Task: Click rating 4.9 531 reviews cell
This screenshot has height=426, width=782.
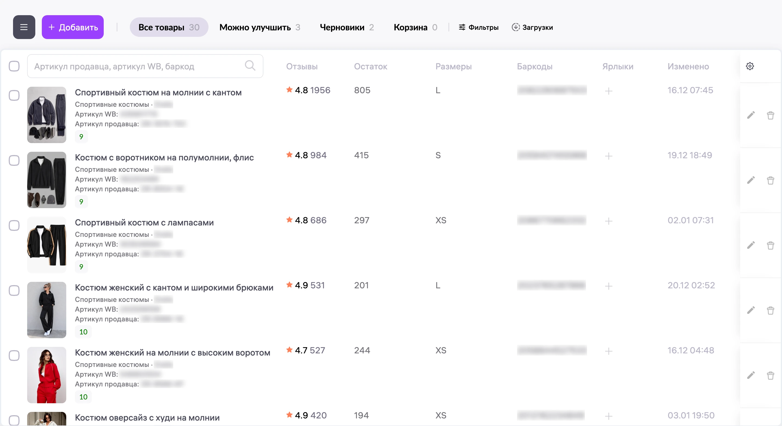Action: (305, 285)
